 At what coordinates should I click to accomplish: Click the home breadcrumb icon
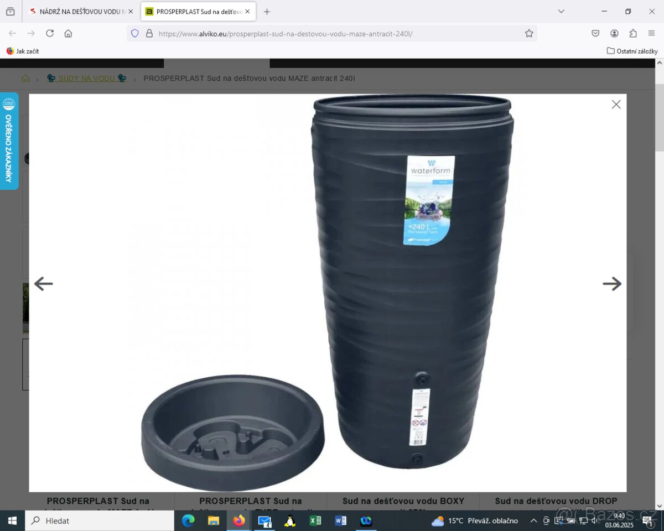[25, 79]
